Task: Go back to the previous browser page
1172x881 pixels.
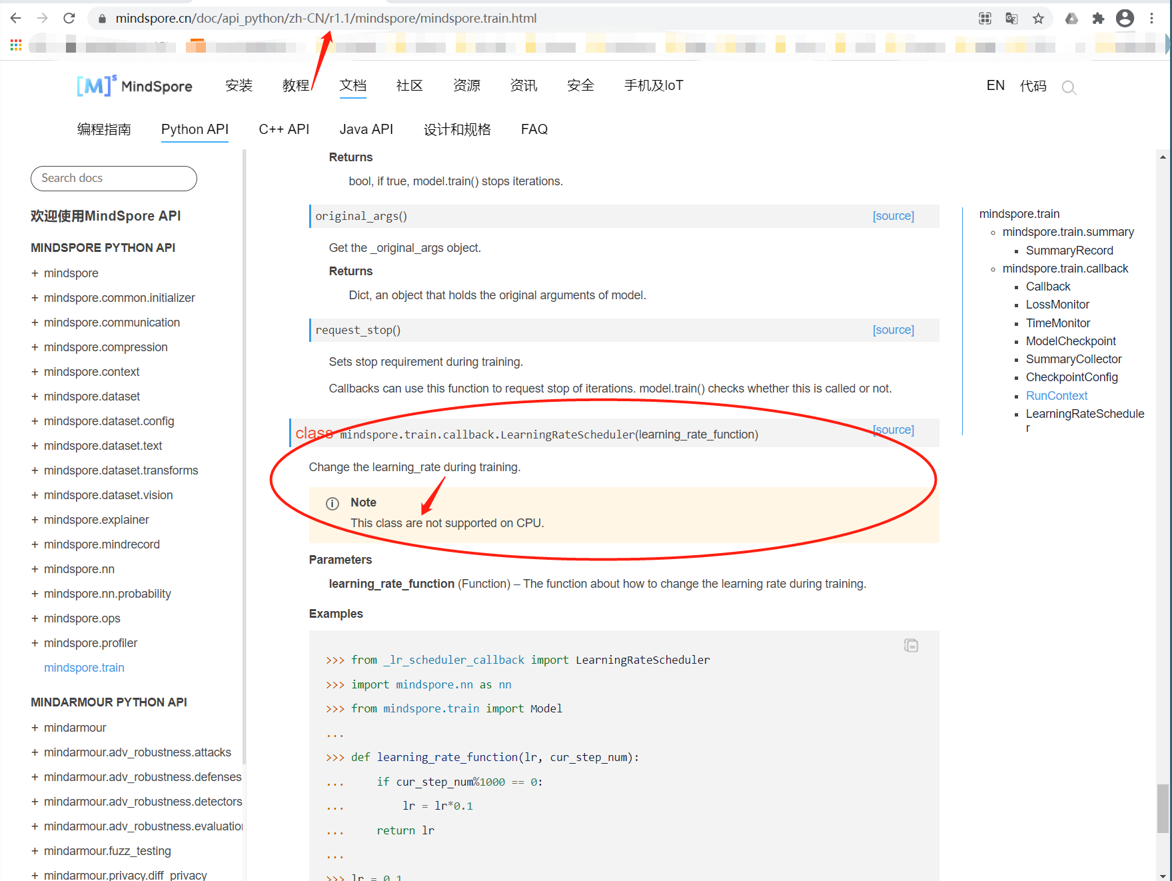Action: point(16,18)
